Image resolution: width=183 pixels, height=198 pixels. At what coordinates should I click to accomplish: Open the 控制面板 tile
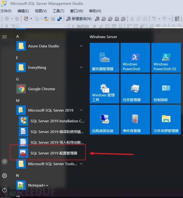[x=166, y=89]
